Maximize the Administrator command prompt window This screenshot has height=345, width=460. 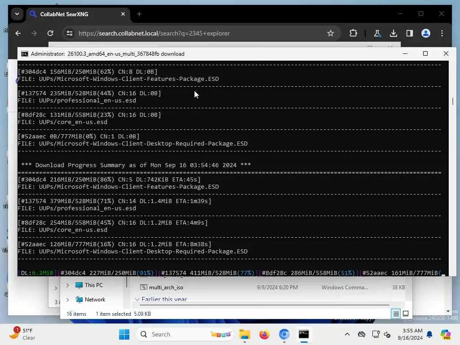425,54
